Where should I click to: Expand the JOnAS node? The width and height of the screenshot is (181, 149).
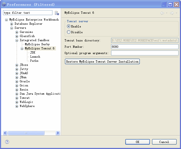[17, 73]
